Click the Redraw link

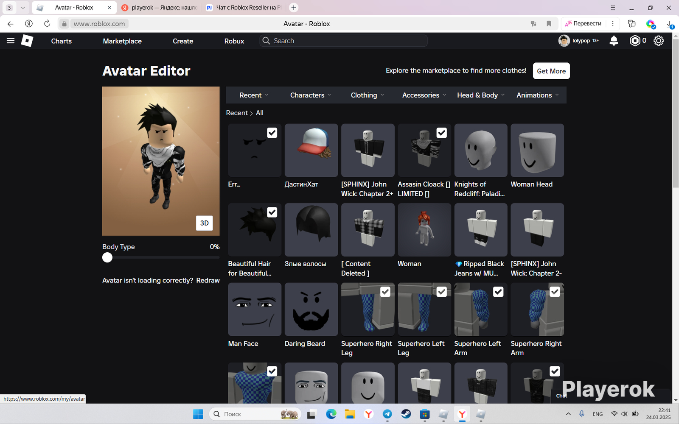tap(208, 280)
